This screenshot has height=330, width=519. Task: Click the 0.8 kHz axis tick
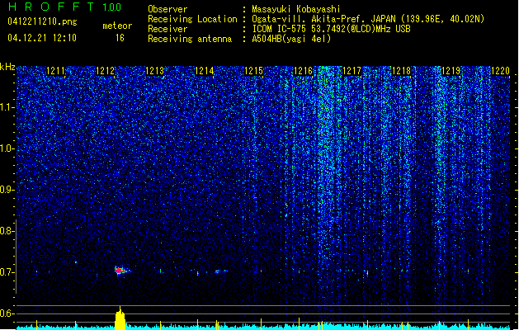[7, 231]
